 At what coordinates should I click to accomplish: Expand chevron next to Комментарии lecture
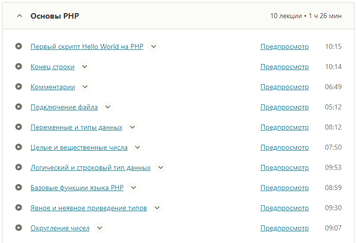coord(85,87)
